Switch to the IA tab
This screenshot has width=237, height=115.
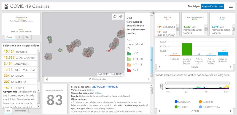19,37
